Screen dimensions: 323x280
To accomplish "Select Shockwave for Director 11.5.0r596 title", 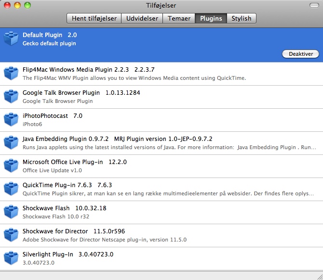I will click(74, 231).
